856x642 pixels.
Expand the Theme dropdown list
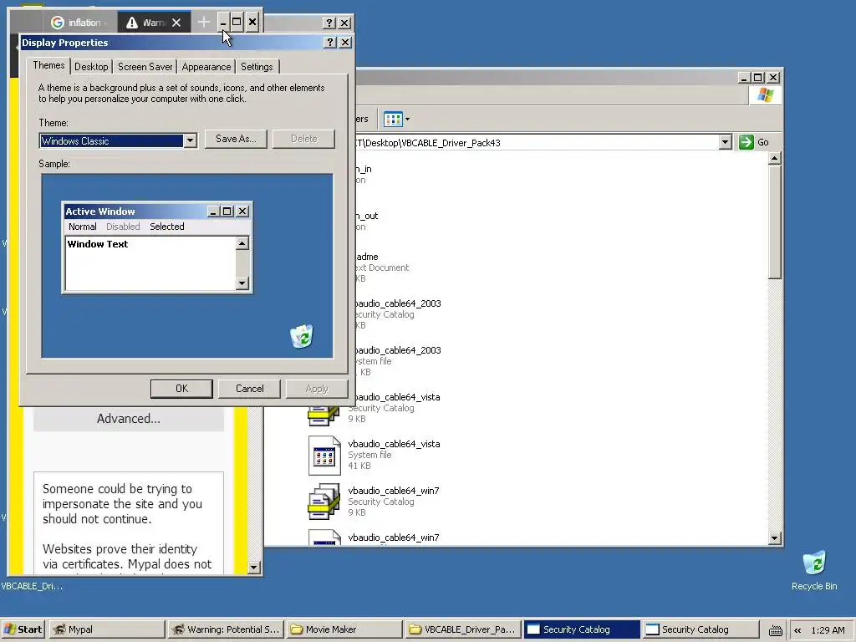pyautogui.click(x=190, y=140)
